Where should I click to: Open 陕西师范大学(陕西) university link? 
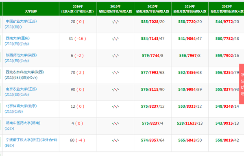coord(21,55)
